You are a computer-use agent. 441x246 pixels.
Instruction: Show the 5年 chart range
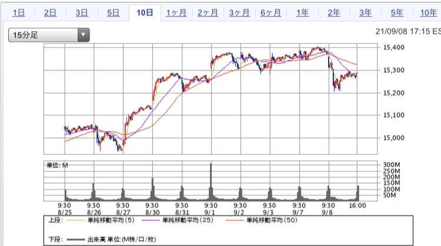397,13
